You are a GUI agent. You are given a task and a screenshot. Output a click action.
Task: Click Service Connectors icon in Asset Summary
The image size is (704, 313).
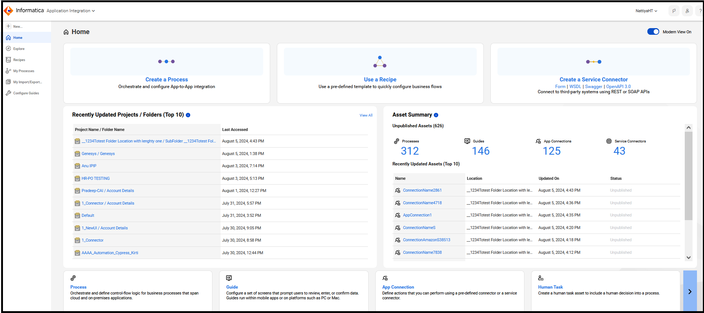pyautogui.click(x=609, y=141)
